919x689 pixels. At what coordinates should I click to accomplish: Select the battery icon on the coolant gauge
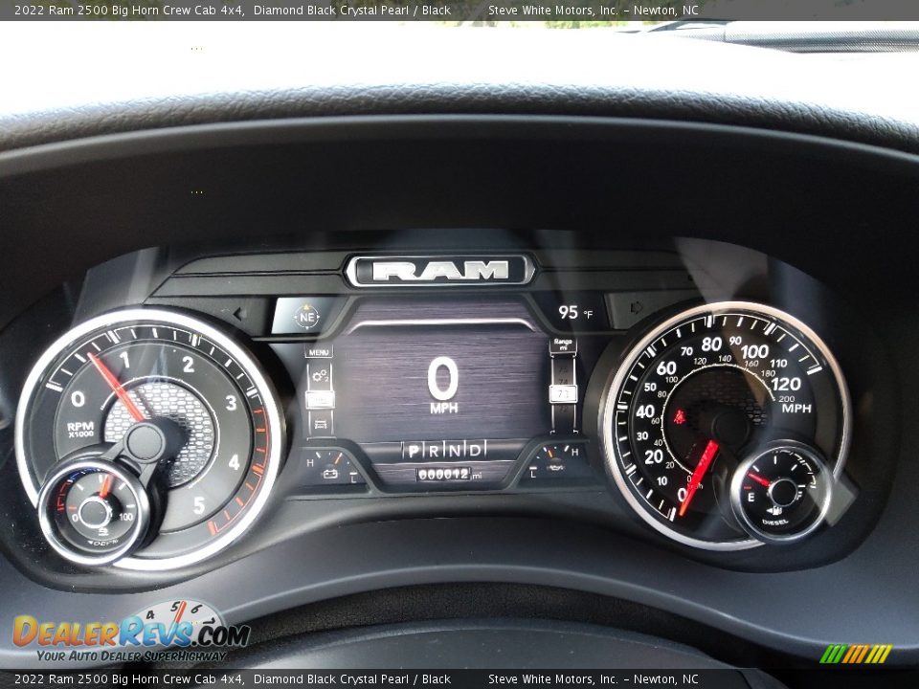(x=330, y=474)
